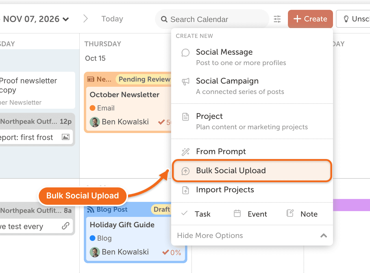Open the Proof newsletter copy task
370x273 pixels.
[37, 90]
